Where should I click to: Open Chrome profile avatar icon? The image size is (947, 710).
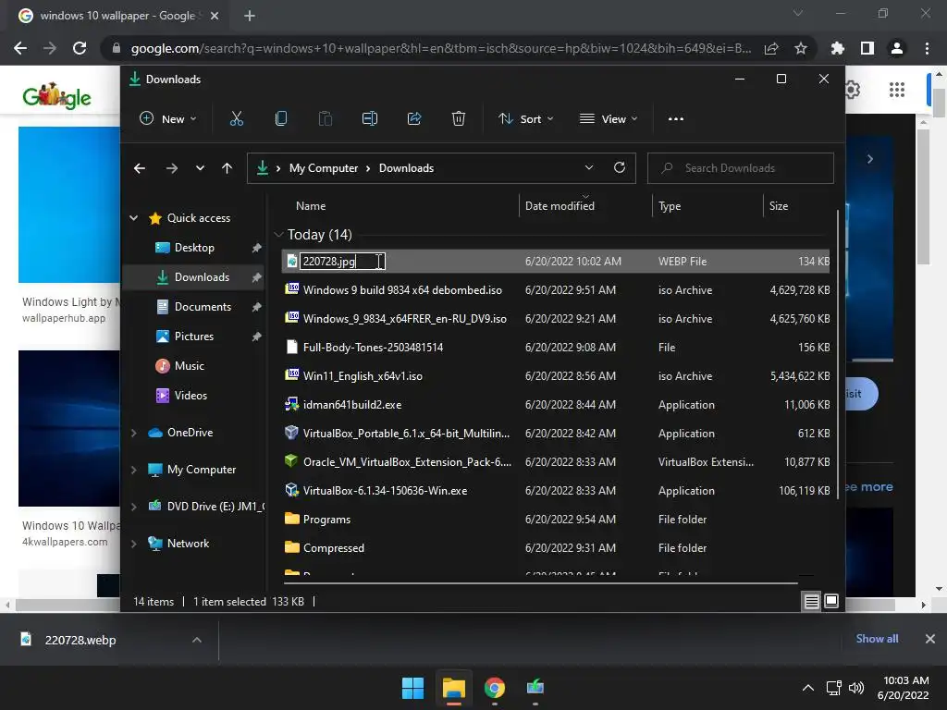click(x=897, y=48)
